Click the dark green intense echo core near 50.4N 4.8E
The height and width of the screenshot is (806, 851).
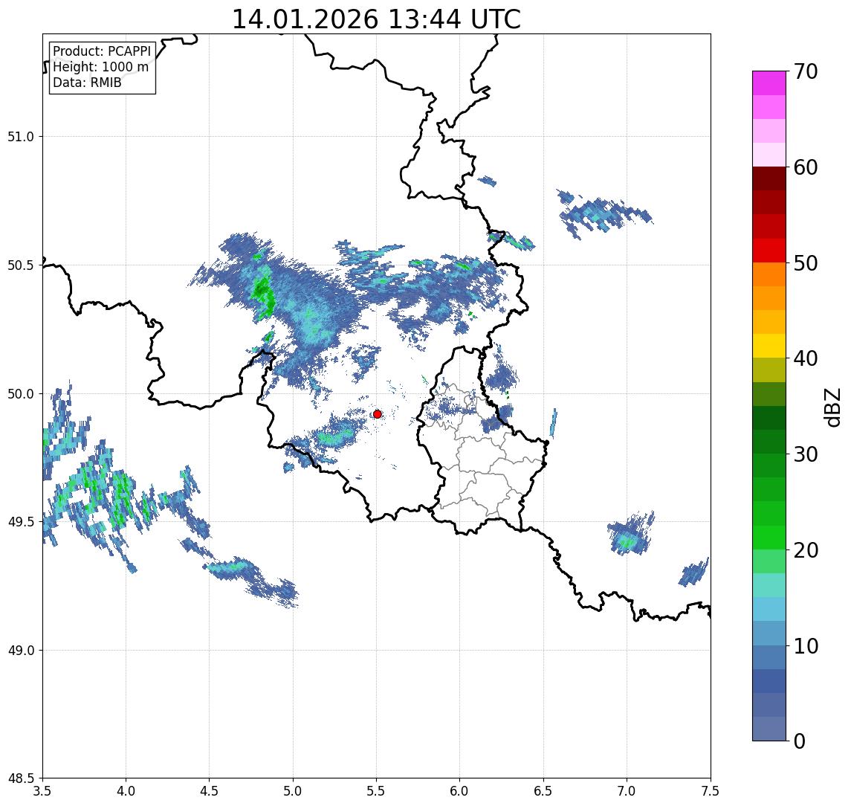coord(262,291)
